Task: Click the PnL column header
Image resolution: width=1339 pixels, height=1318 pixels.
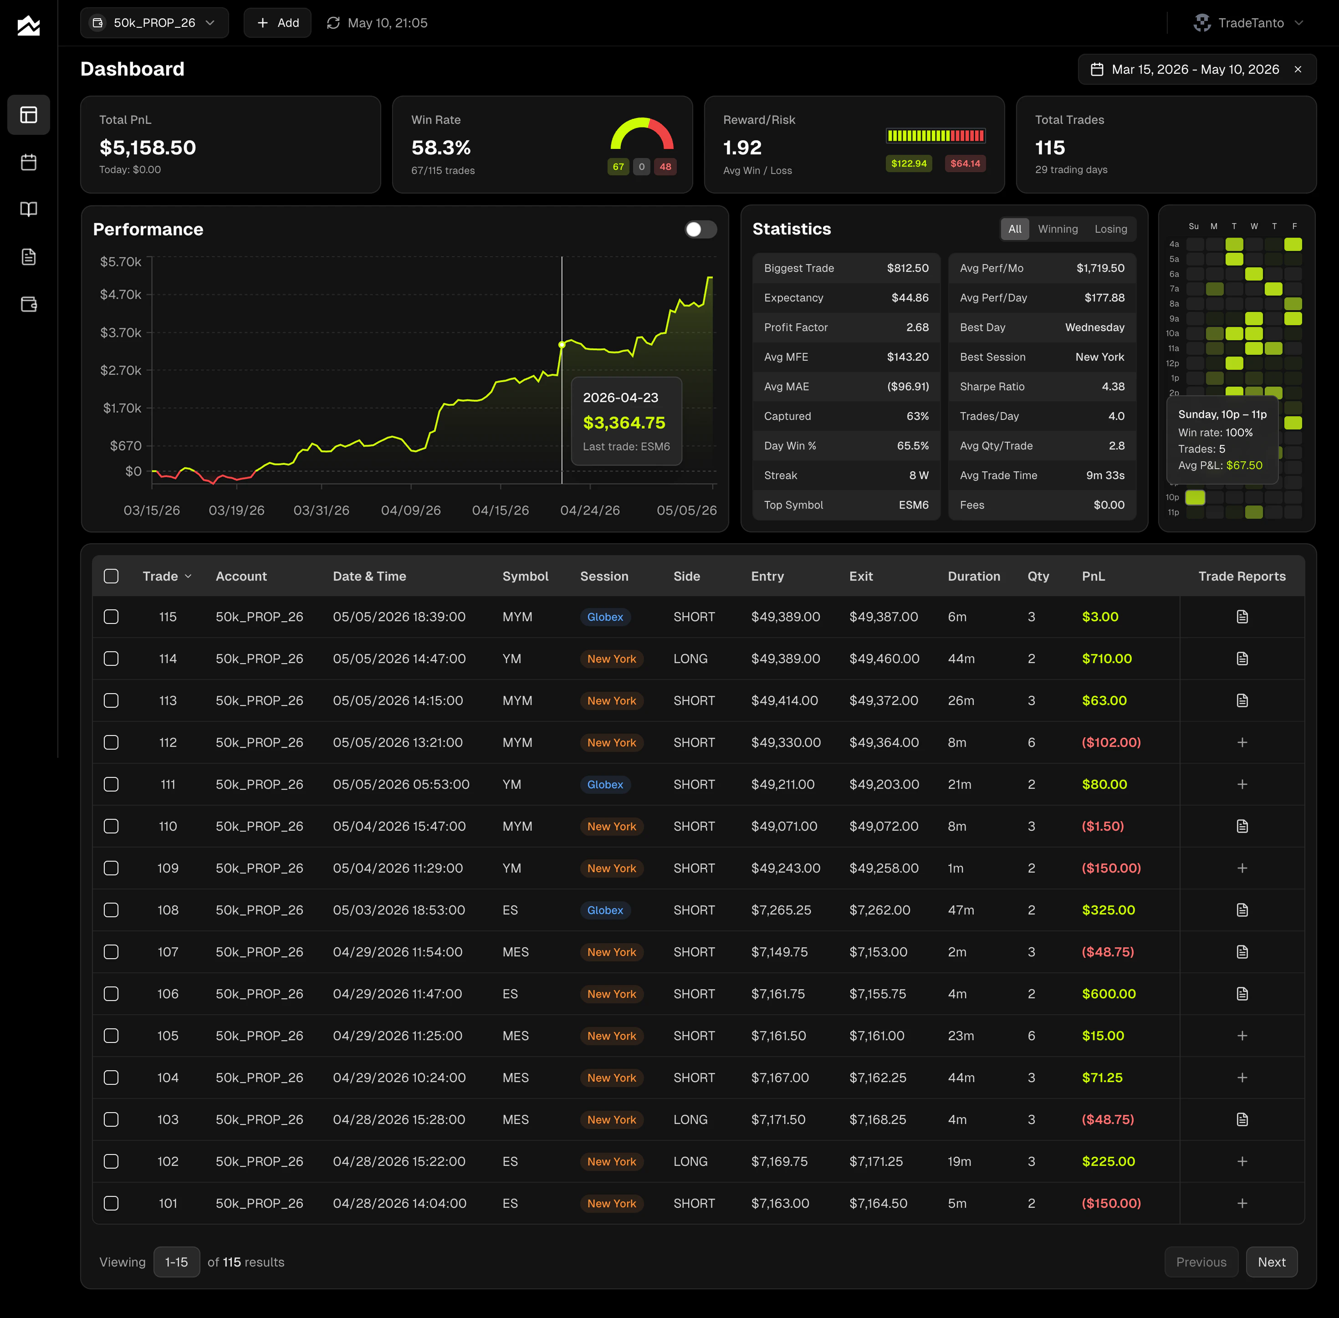Action: [1093, 576]
